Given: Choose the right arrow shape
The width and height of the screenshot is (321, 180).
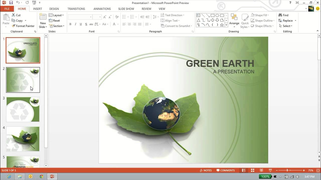Looking at the screenshot, I should coord(212,20).
